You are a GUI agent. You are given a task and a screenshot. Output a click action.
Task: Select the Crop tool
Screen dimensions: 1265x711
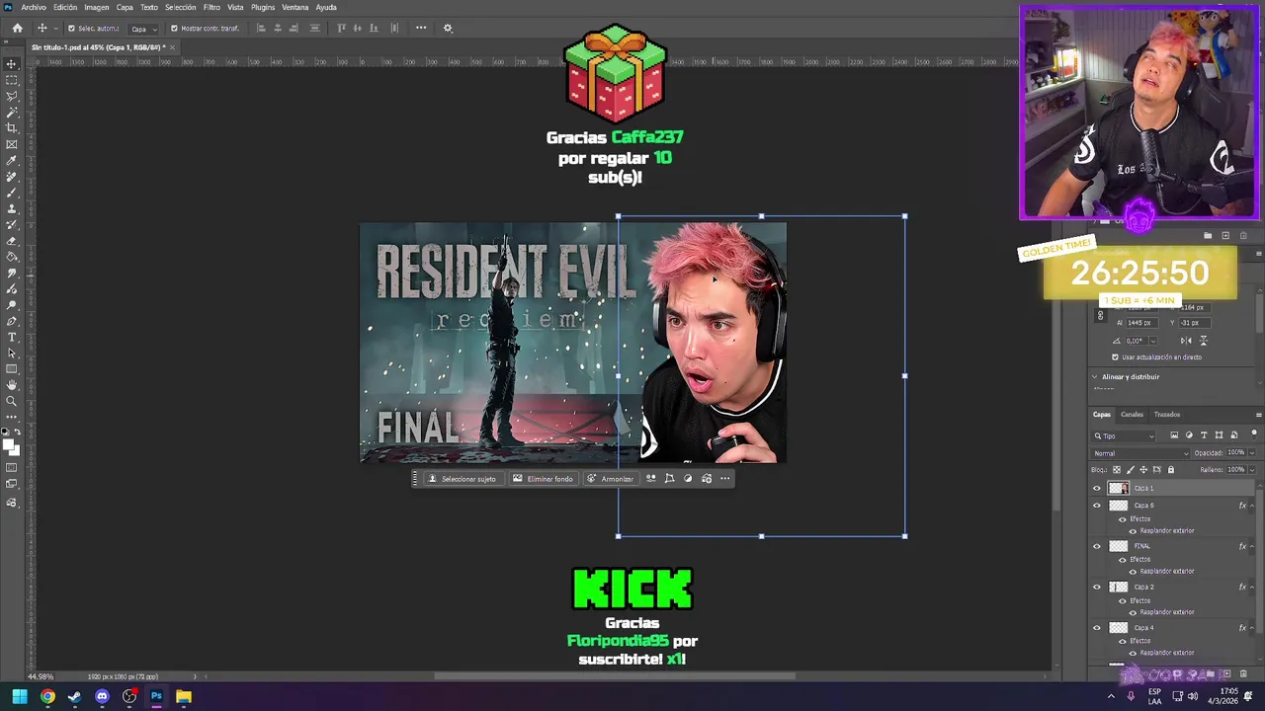pyautogui.click(x=12, y=128)
